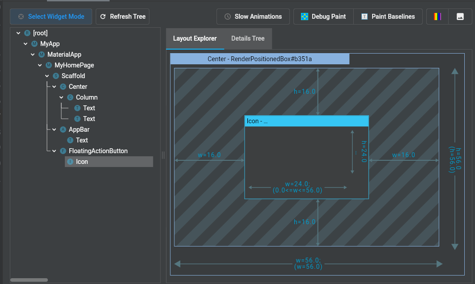475x284 pixels.
Task: Click the widget tree horizontal scrollbar
Action: click(x=29, y=280)
